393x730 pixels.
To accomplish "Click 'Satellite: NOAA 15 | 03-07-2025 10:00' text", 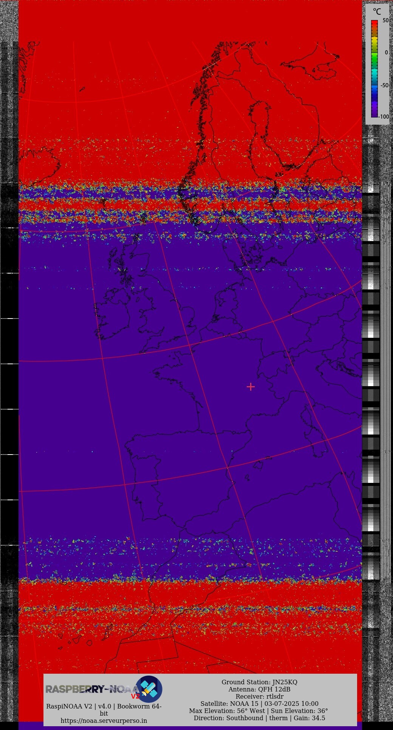I will point(259,704).
